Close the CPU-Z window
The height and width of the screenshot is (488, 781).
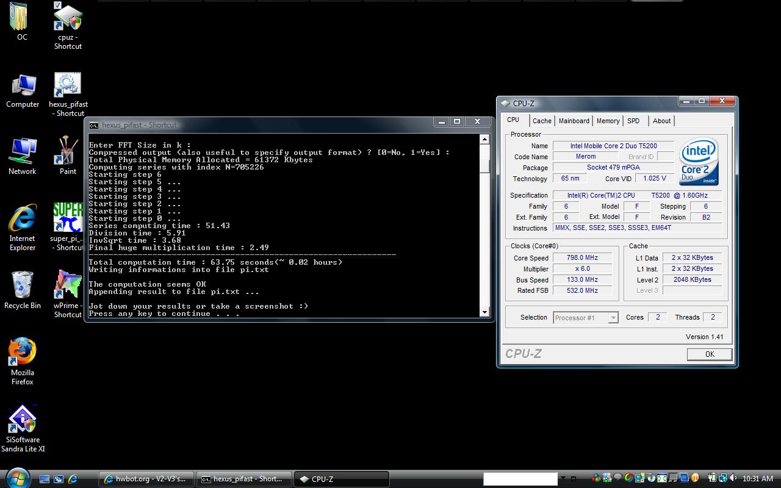(x=722, y=101)
